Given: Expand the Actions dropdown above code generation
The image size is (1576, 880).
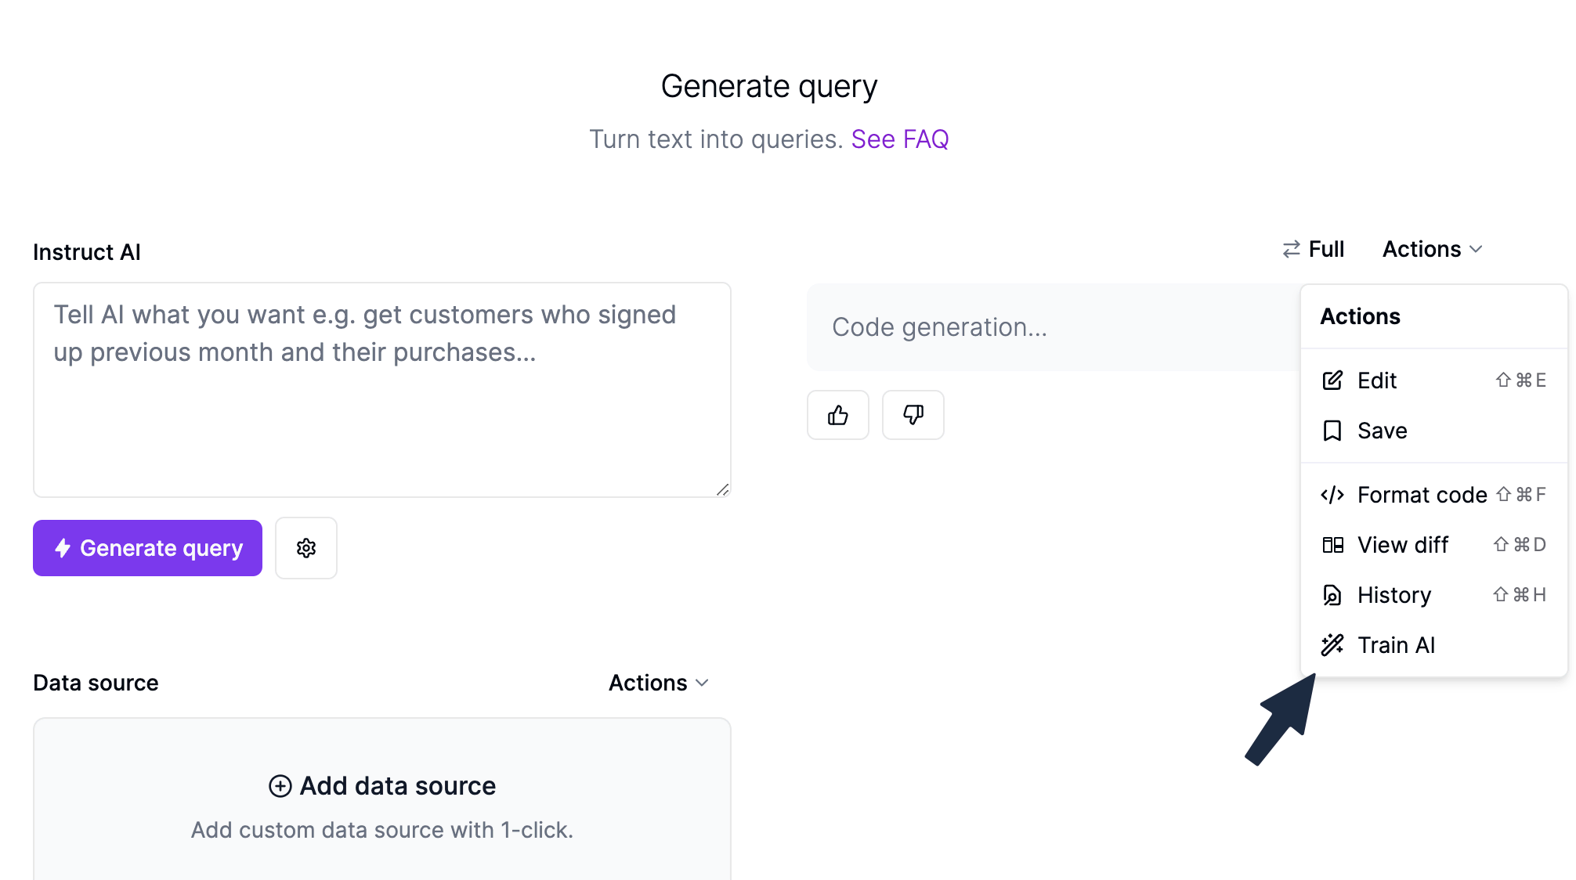Looking at the screenshot, I should [x=1433, y=249].
